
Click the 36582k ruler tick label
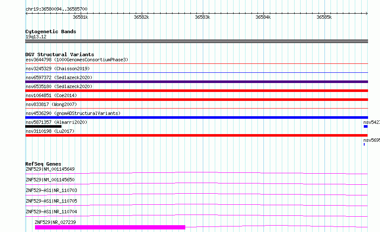tap(141, 17)
